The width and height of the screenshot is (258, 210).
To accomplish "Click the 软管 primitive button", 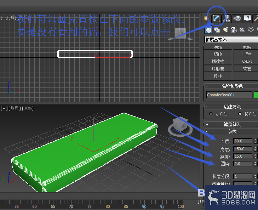I will [x=246, y=69].
